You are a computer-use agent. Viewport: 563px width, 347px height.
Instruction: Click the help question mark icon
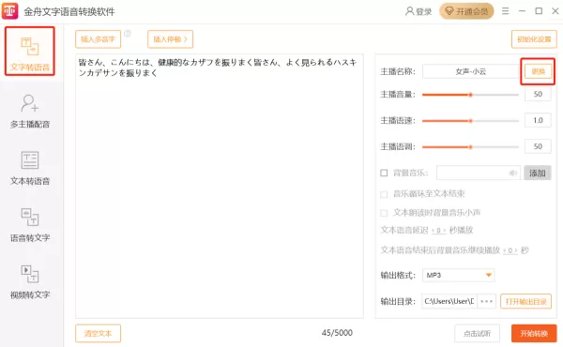(x=128, y=34)
